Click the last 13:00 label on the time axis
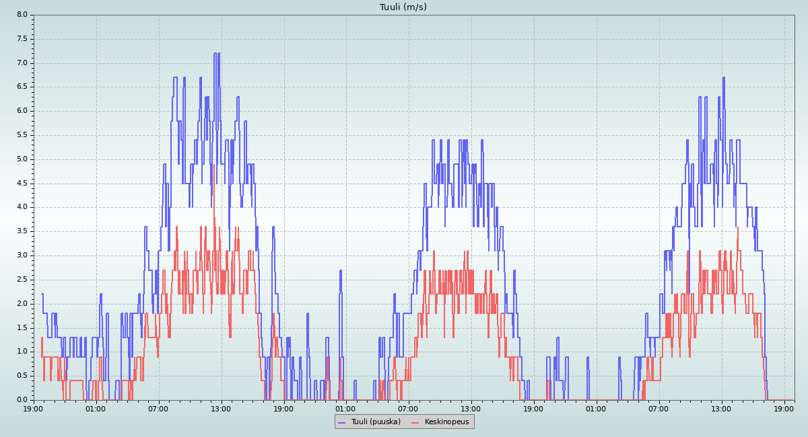The image size is (808, 437). click(x=721, y=409)
